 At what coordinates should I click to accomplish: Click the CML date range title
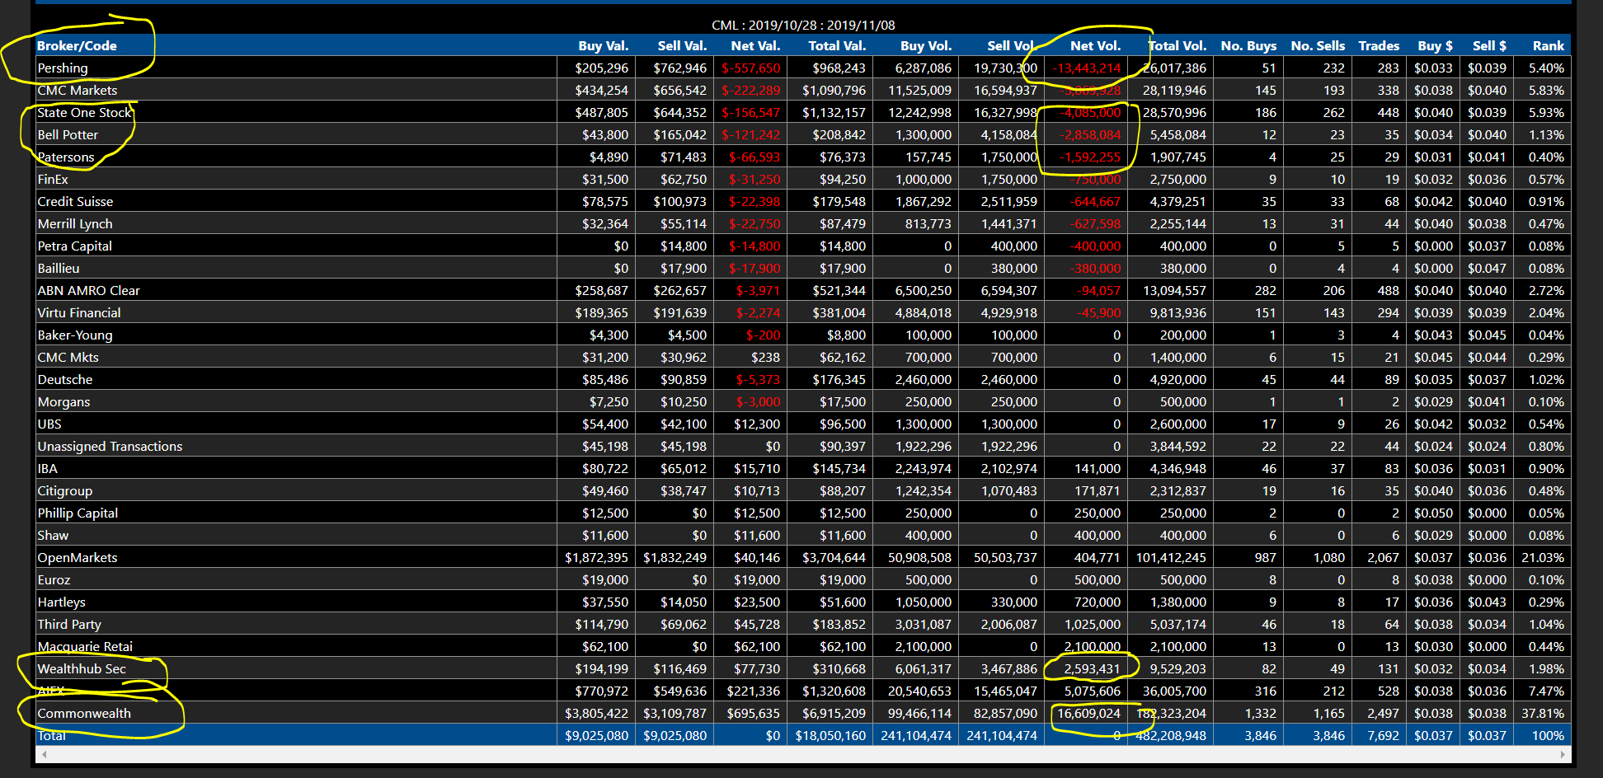pos(803,25)
